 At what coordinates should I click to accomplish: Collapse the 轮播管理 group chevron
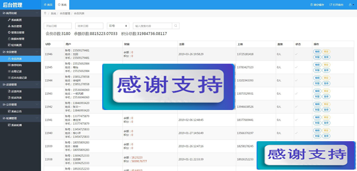pos(37,118)
